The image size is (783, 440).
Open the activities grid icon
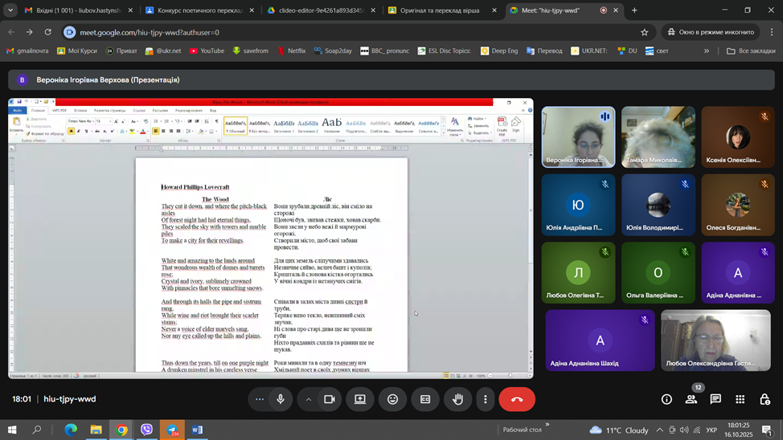tap(740, 399)
